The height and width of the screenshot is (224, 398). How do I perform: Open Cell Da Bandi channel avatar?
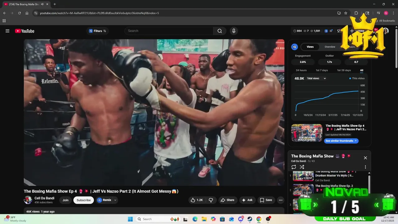tap(28, 200)
